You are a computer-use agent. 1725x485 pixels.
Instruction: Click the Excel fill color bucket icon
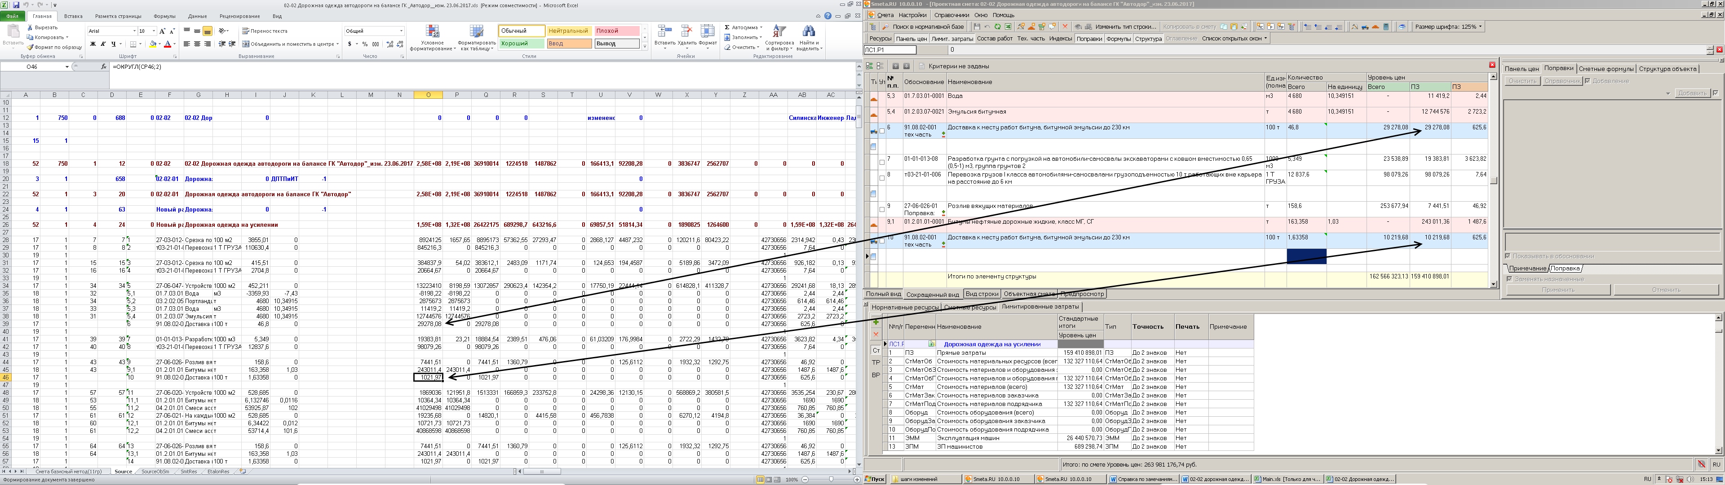[153, 44]
